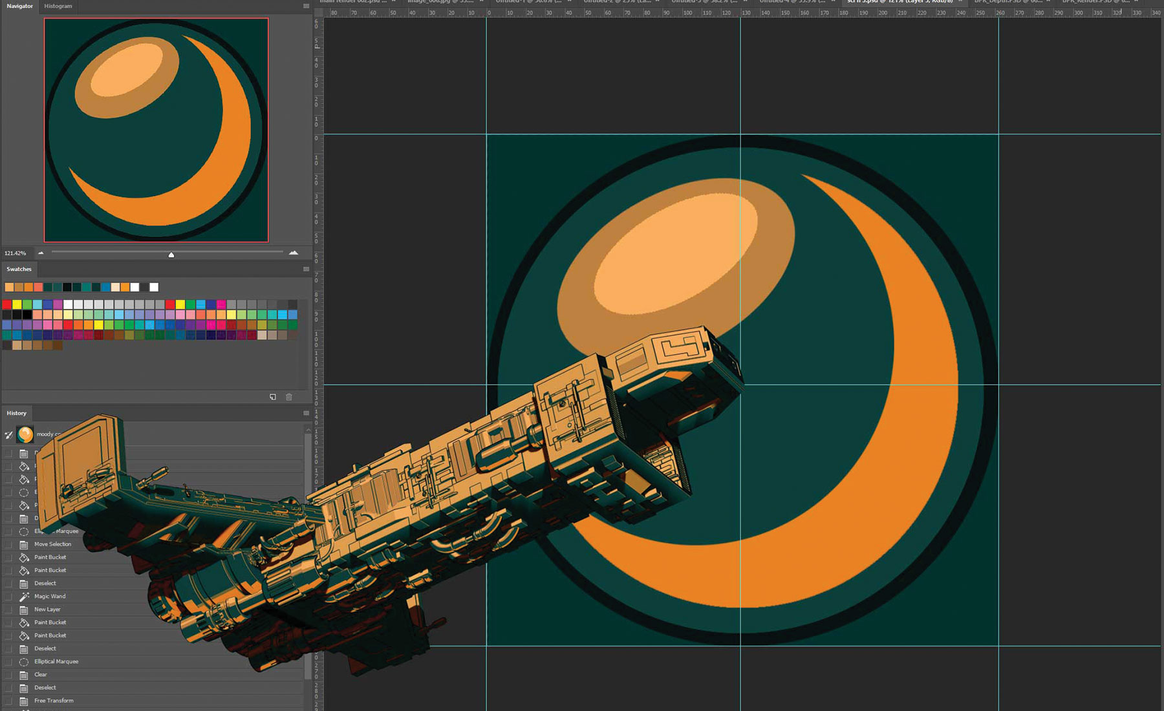This screenshot has width=1164, height=711.
Task: Toggle source box for Elliptical Marquee above Clear
Action: (8, 662)
